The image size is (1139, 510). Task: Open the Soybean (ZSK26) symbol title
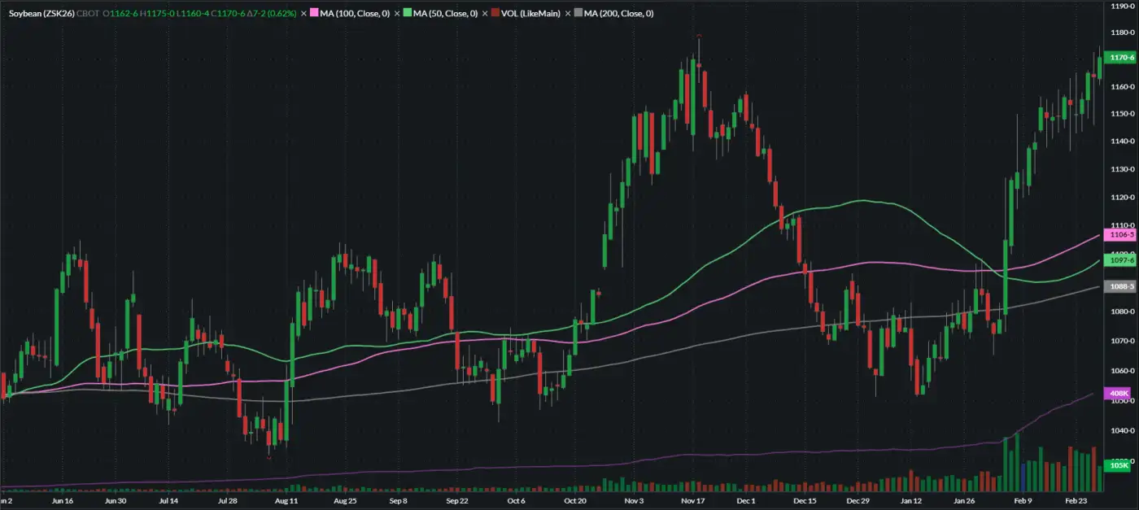pyautogui.click(x=41, y=14)
